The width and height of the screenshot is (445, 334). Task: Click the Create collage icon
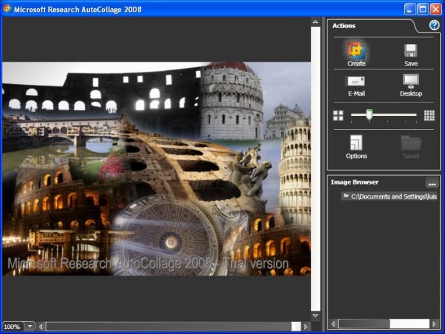click(x=356, y=51)
